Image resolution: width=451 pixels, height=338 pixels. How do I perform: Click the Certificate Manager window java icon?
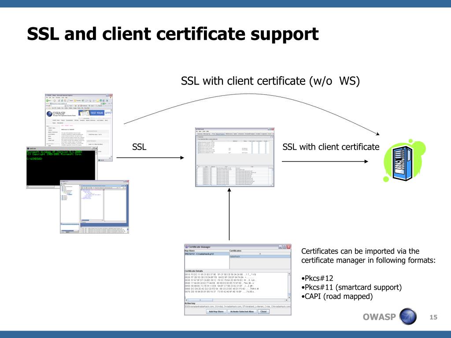(186, 247)
